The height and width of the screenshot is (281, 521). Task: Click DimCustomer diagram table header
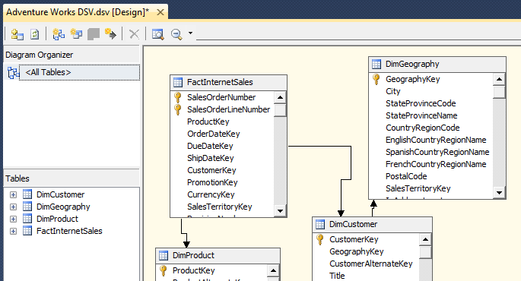372,224
